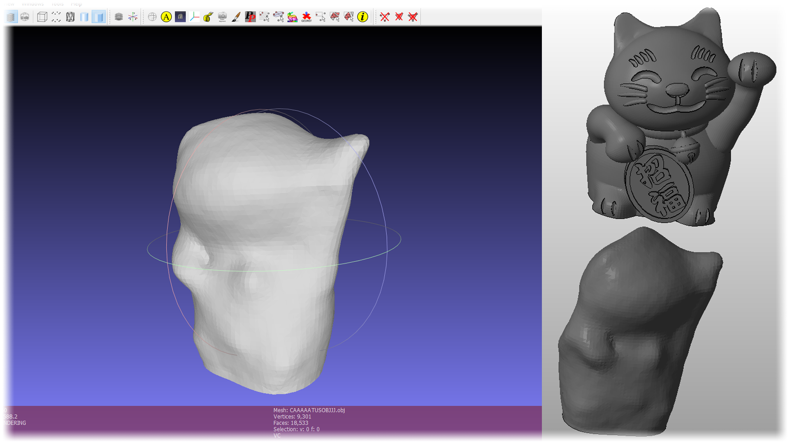Switch to wireframe render mode

[x=70, y=17]
